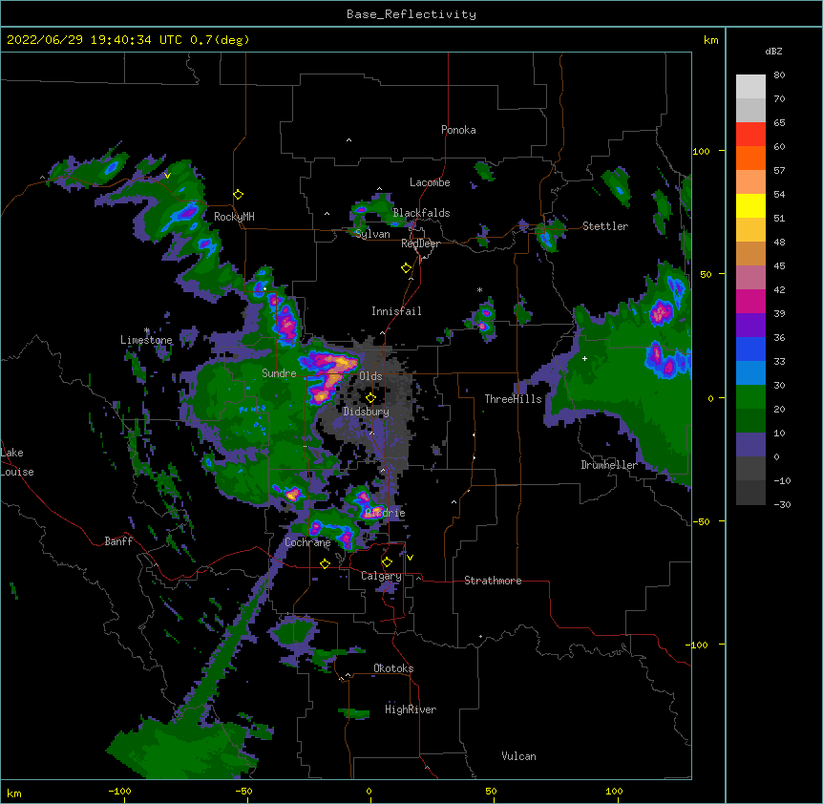Click the Airdrie city label
Image resolution: width=823 pixels, height=804 pixels.
pyautogui.click(x=386, y=513)
